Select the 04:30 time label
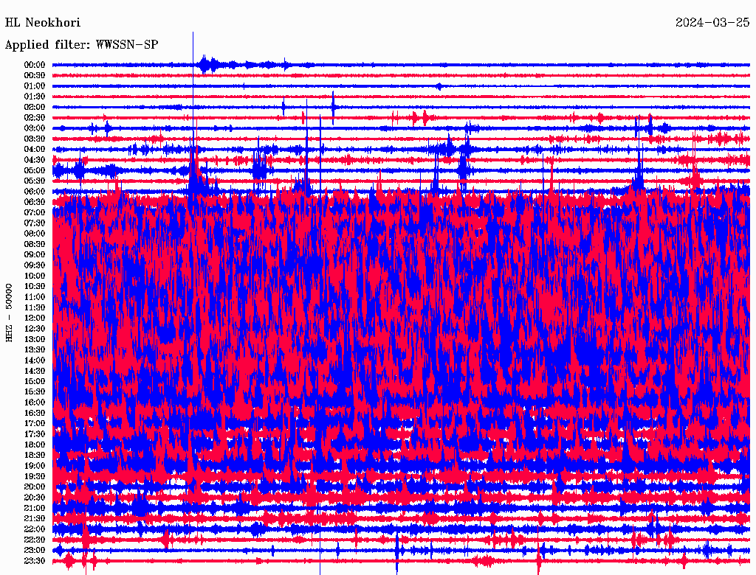This screenshot has height=575, width=756. (x=35, y=160)
